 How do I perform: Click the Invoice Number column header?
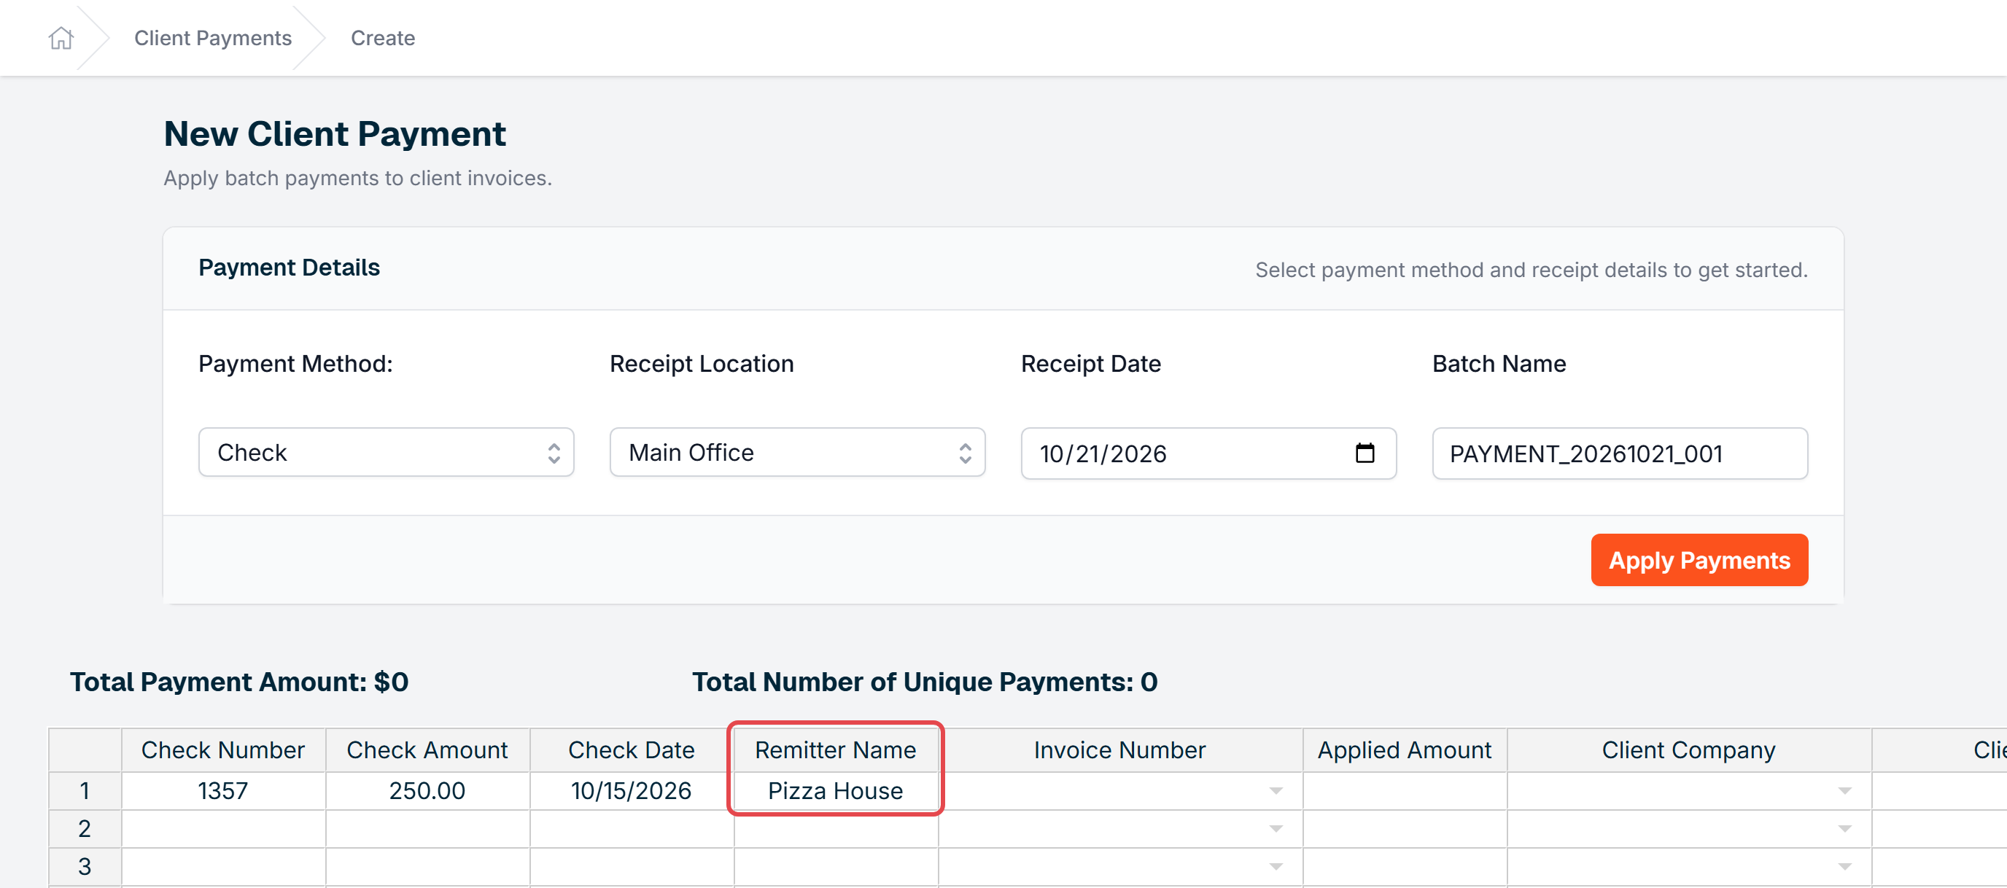coord(1120,750)
